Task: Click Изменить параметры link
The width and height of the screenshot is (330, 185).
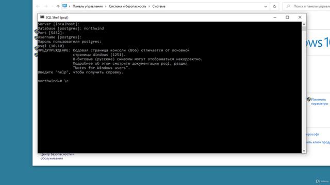Action: click(319, 102)
